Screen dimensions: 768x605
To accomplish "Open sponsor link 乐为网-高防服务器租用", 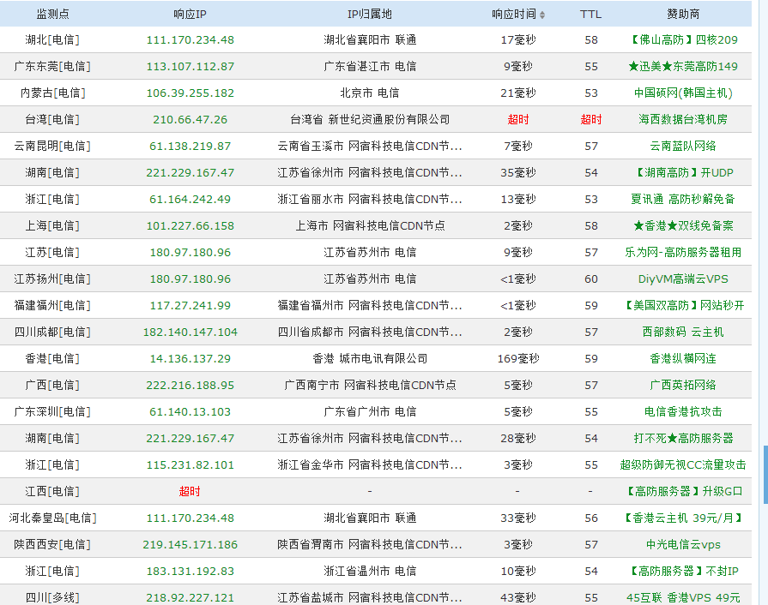I will pos(683,252).
